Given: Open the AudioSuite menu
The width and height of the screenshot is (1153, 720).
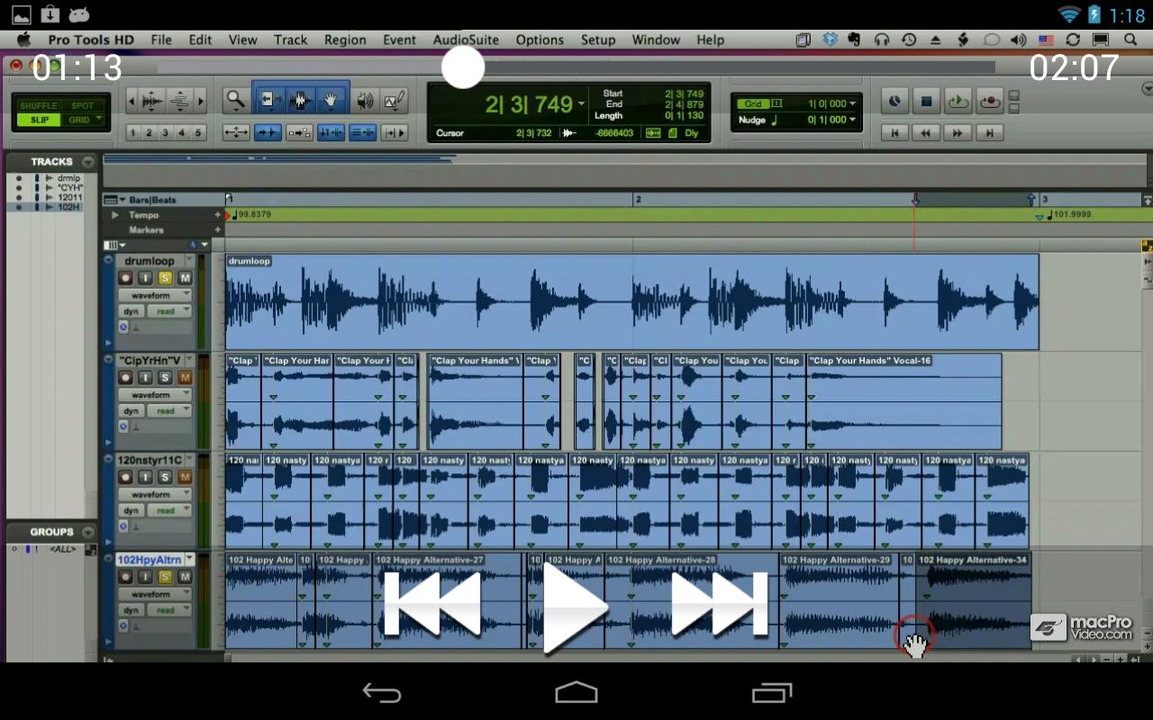Looking at the screenshot, I should [466, 40].
